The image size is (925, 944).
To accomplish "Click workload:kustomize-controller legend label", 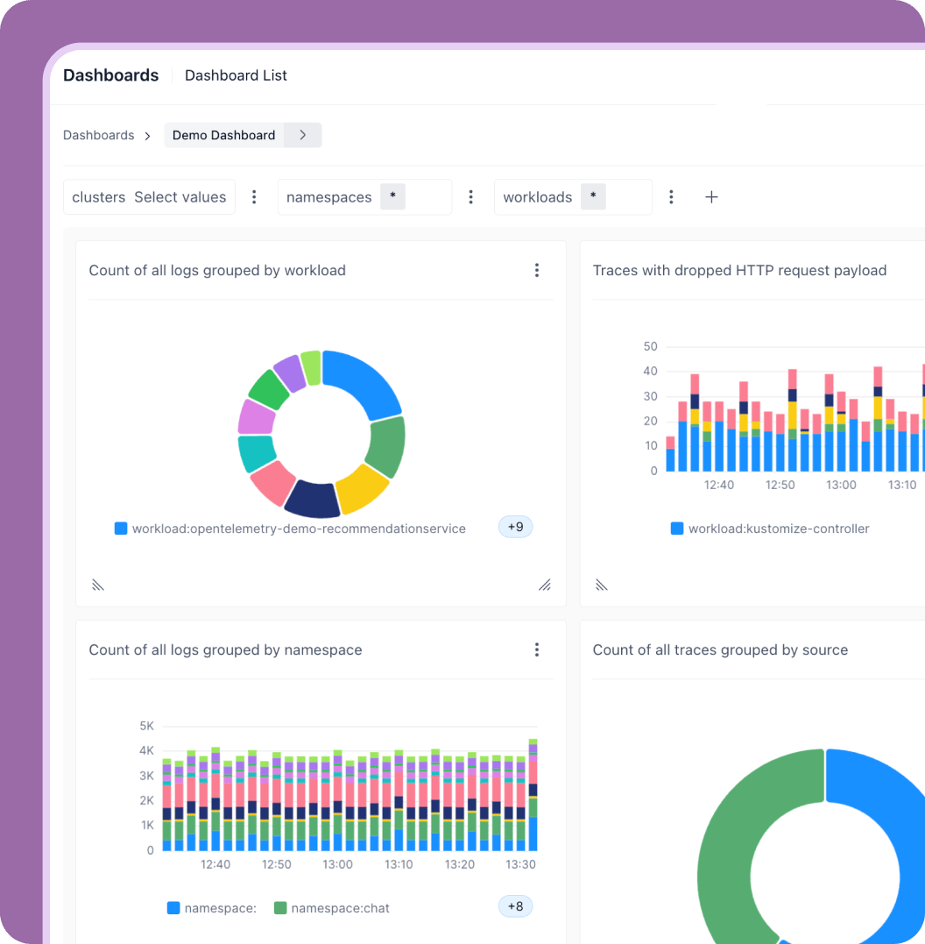I will 779,529.
